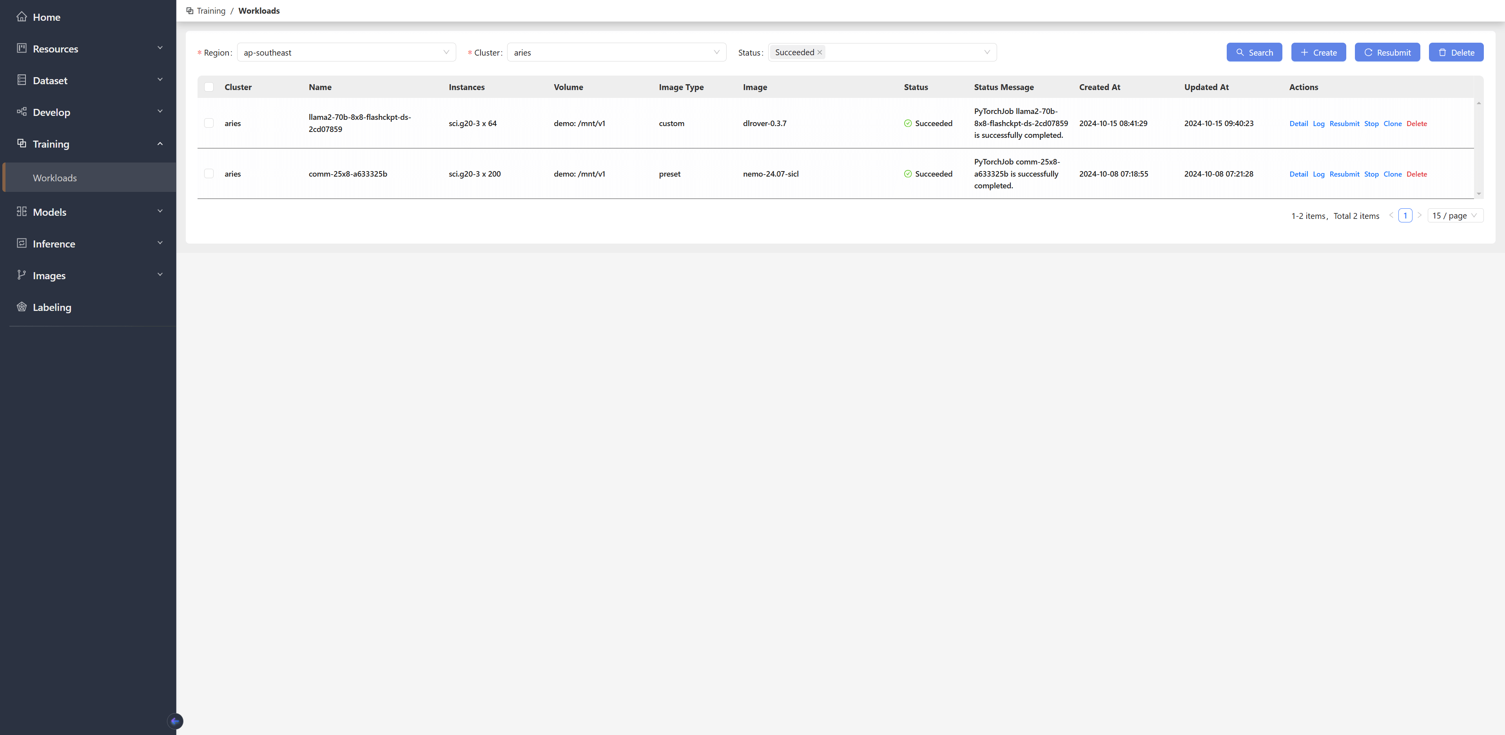Expand the Models menu chevron

160,211
